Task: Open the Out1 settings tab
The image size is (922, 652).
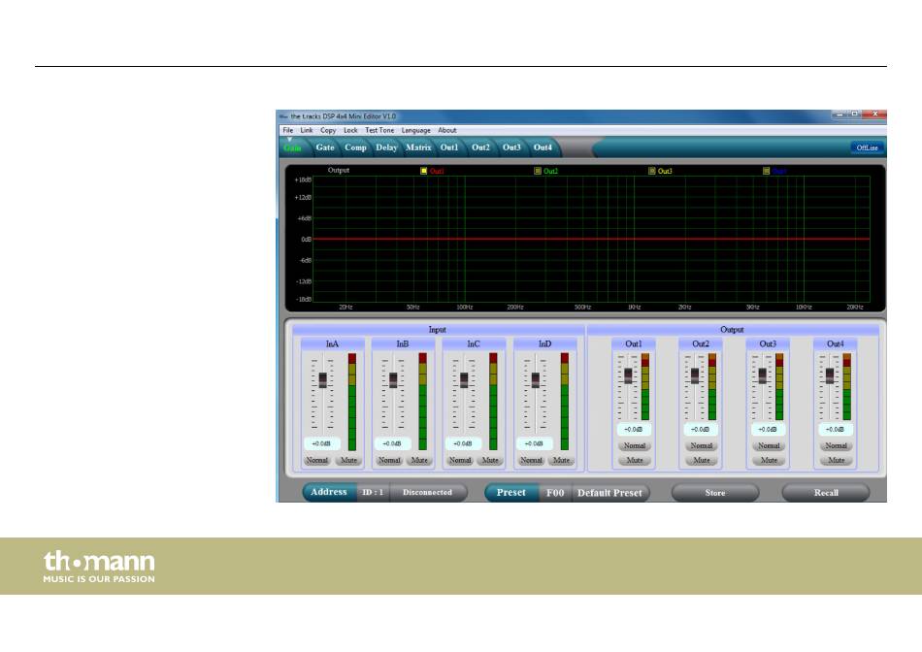Action: (x=449, y=147)
